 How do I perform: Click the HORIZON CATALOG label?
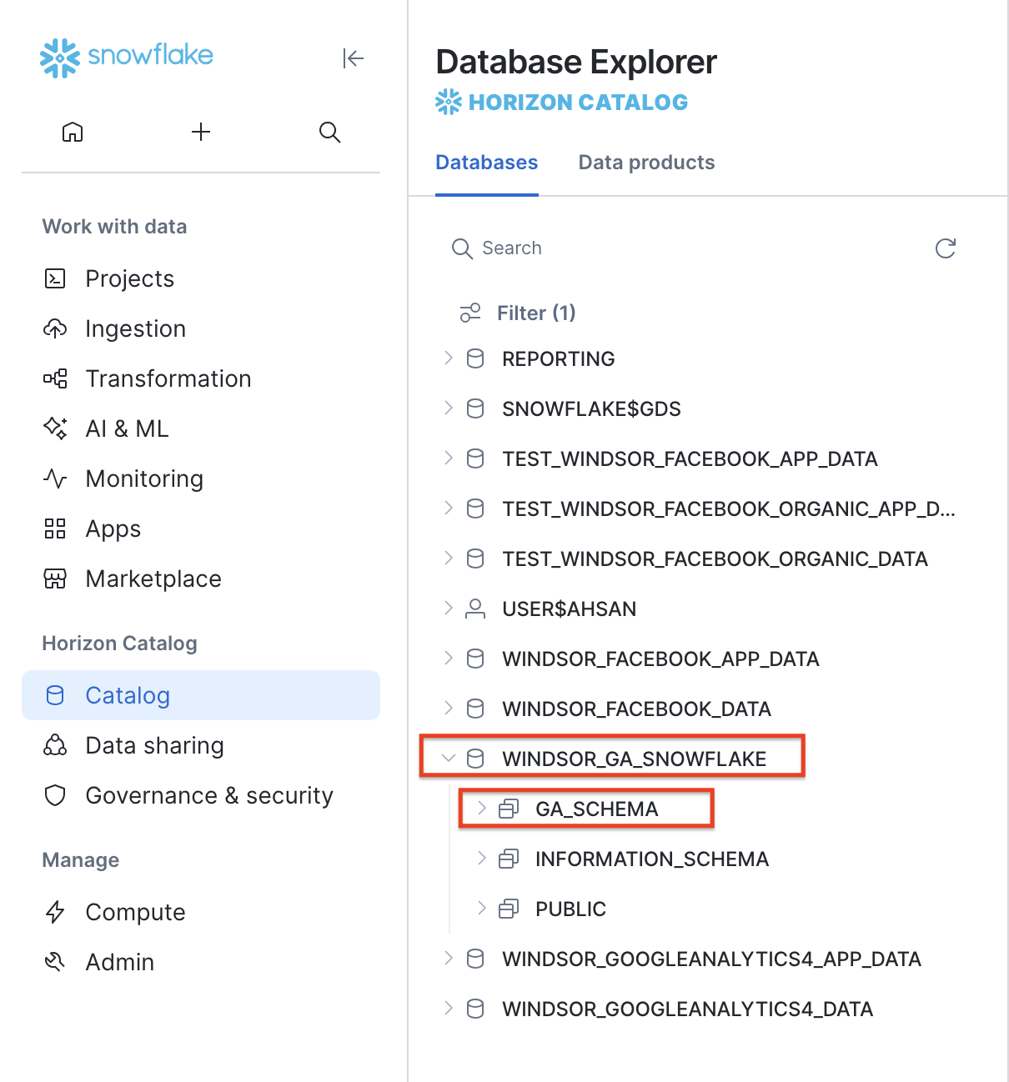579,103
